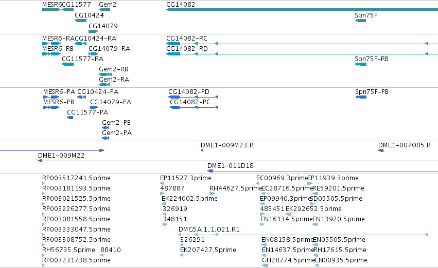The height and width of the screenshot is (268, 438).
Task: Select the 485451 feature label
Action: pyautogui.click(x=272, y=209)
